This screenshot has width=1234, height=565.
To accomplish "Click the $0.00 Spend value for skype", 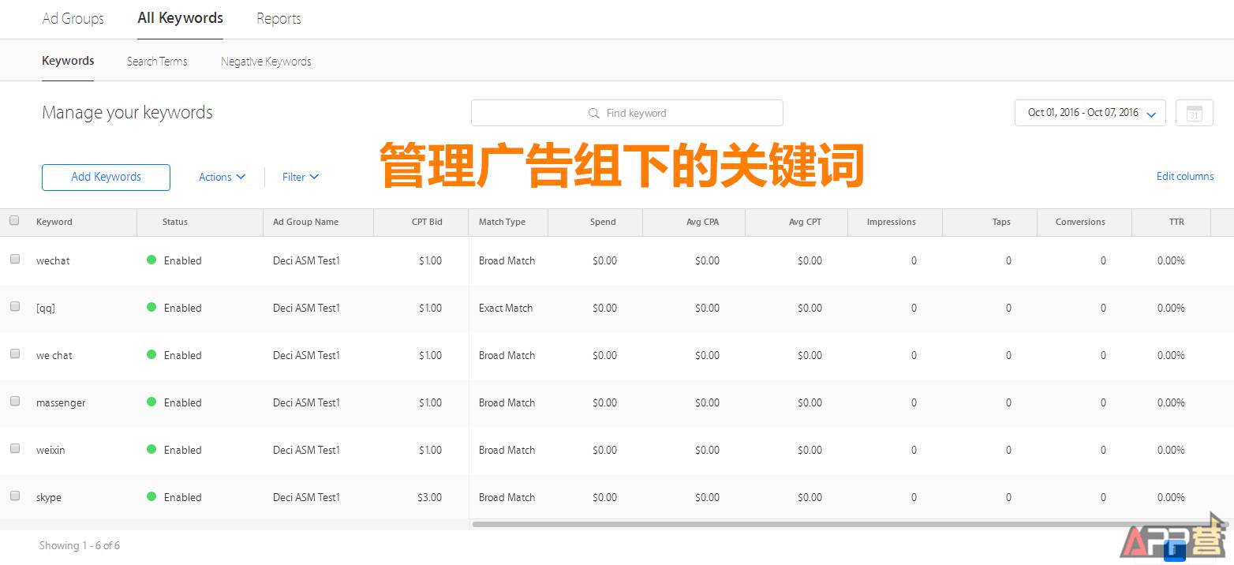I will (604, 497).
